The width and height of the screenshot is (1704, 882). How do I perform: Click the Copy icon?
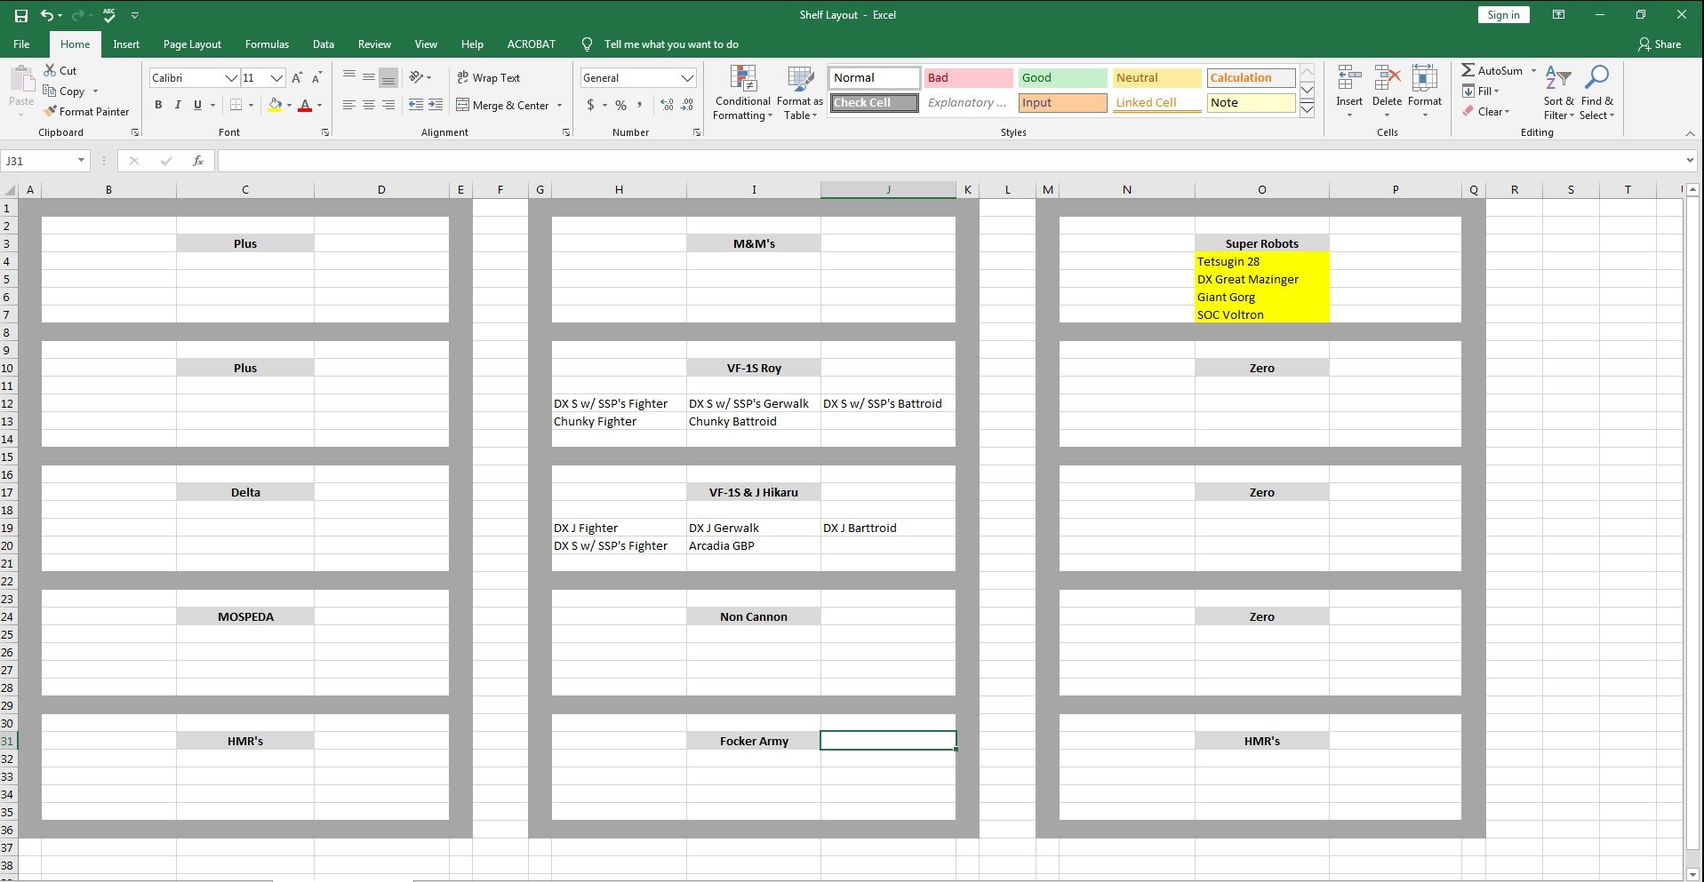[x=50, y=91]
